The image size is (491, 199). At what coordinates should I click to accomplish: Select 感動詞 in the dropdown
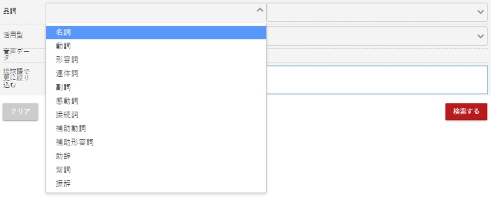156,101
